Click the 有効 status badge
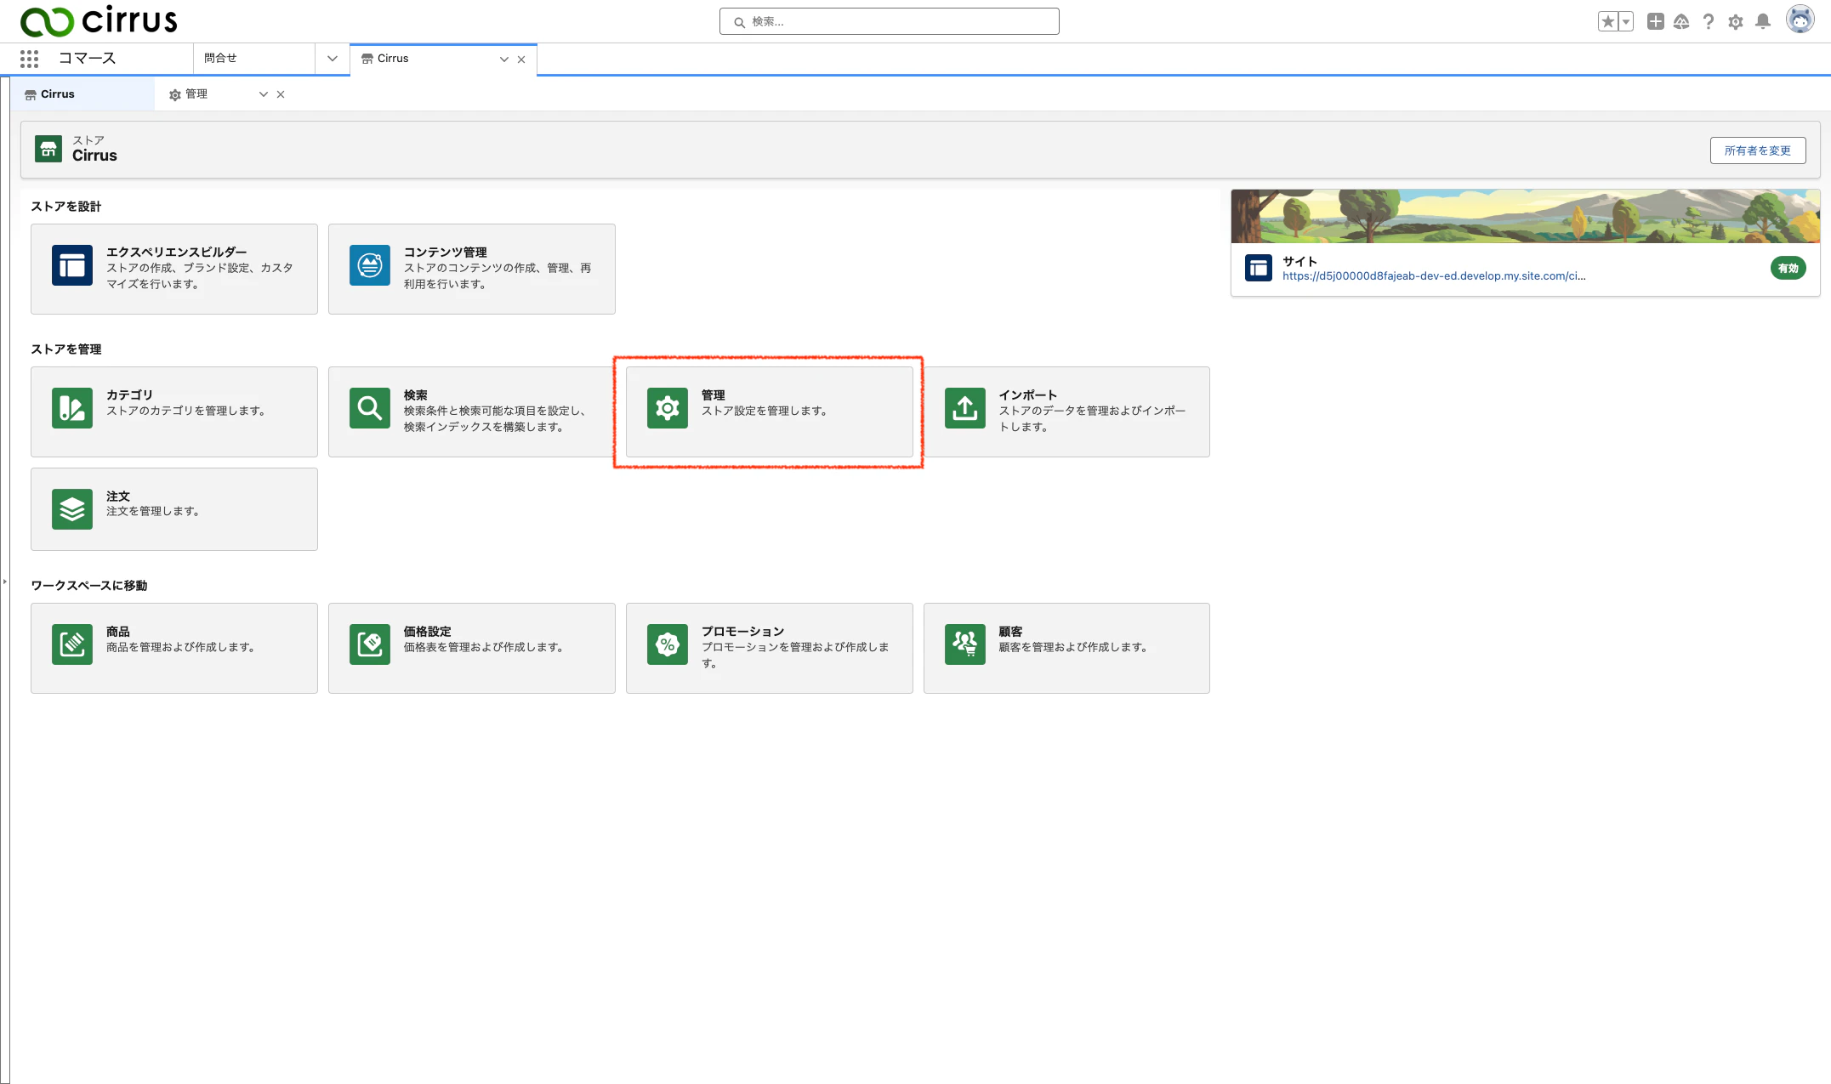Screen dimensions: 1831x1084 1788,268
